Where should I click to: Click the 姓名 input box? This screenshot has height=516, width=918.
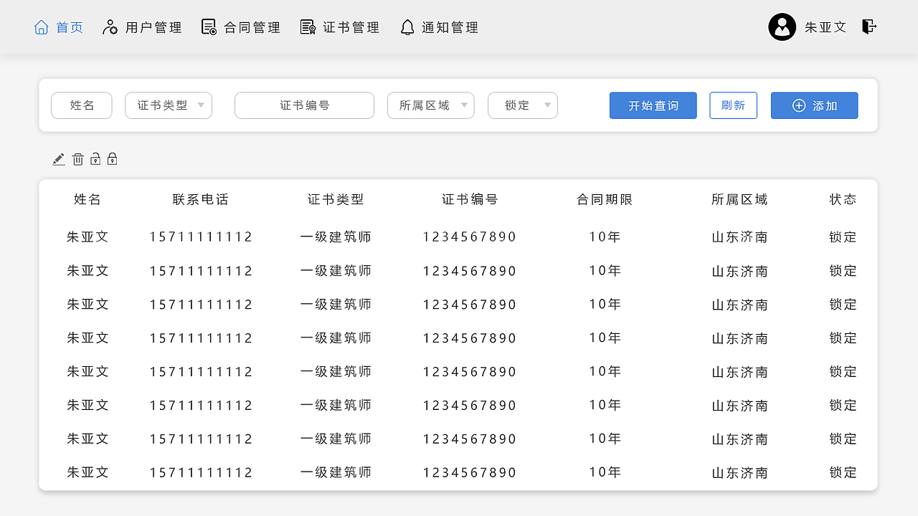pos(81,105)
